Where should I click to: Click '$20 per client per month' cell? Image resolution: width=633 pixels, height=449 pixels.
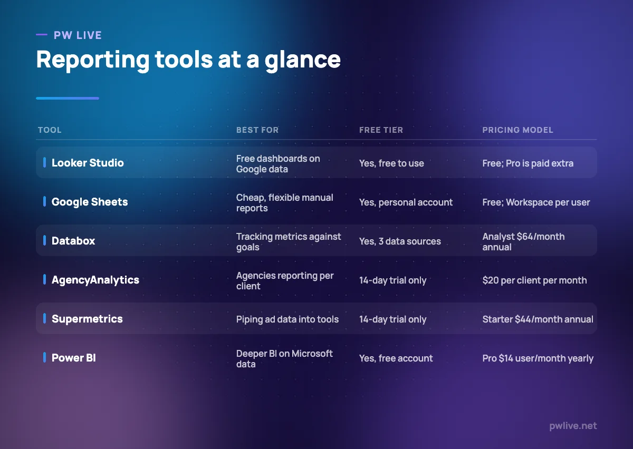click(534, 280)
